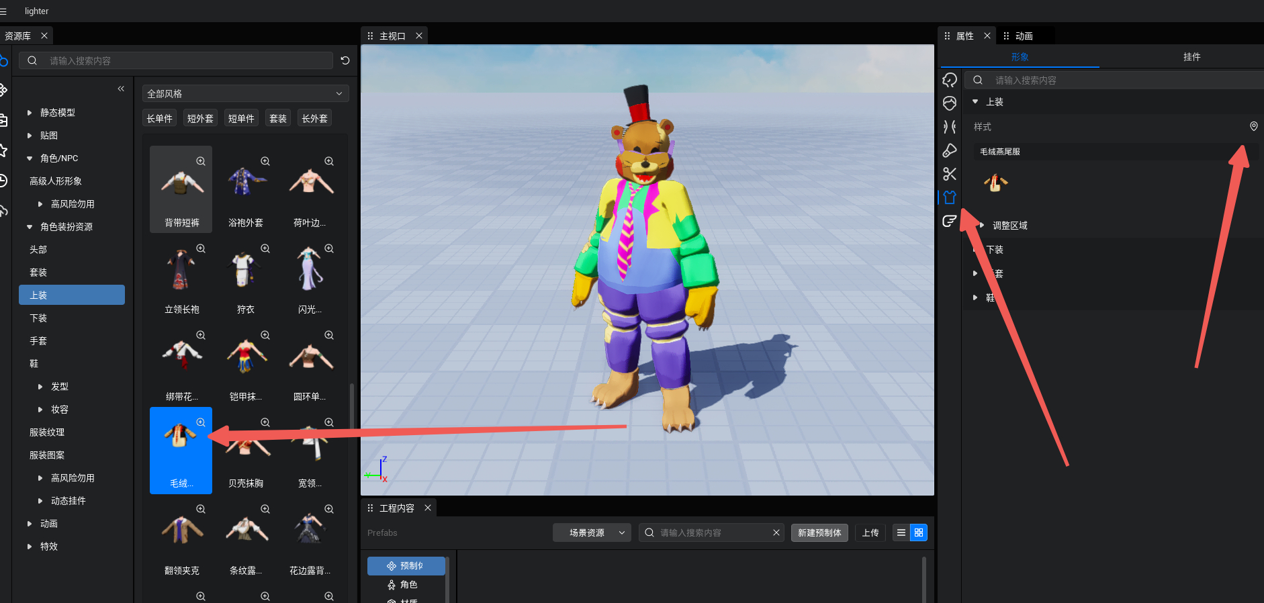1264x603 pixels.
Task: Toggle the 套装 filter tag
Action: [x=278, y=118]
